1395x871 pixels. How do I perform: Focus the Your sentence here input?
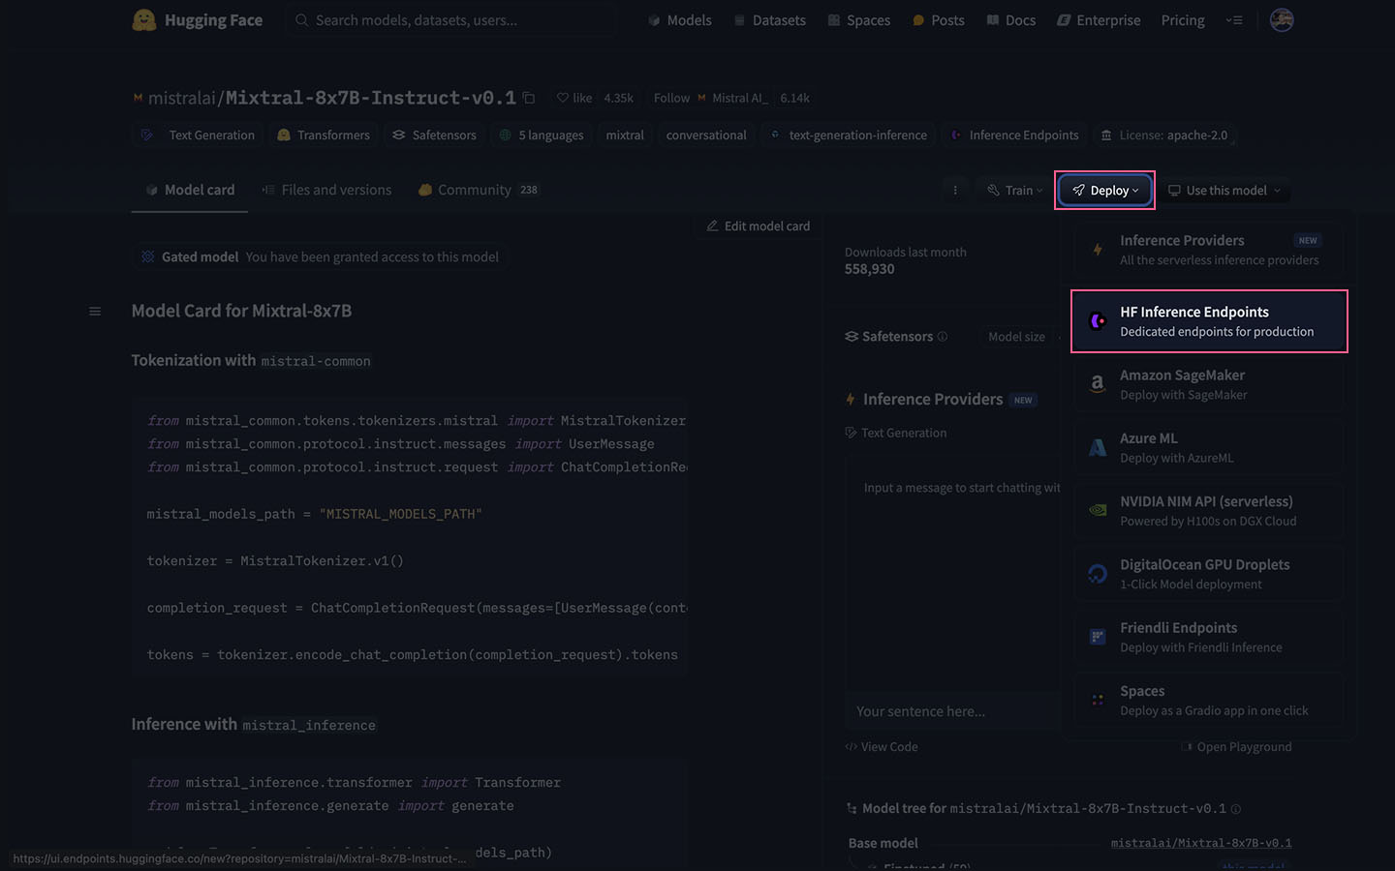pyautogui.click(x=954, y=711)
